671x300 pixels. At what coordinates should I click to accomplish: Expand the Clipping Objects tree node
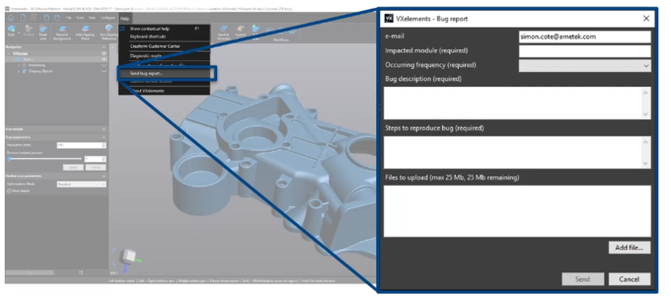[x=19, y=71]
